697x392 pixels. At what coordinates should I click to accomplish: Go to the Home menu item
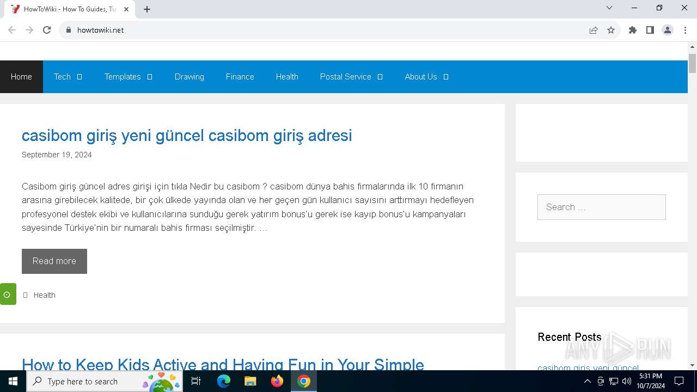pyautogui.click(x=21, y=77)
